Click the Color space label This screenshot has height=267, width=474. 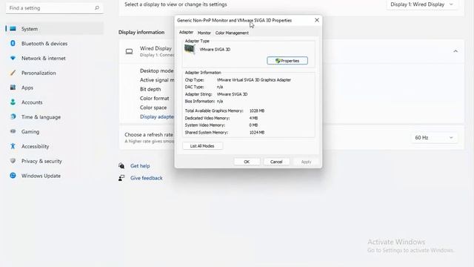click(x=153, y=108)
